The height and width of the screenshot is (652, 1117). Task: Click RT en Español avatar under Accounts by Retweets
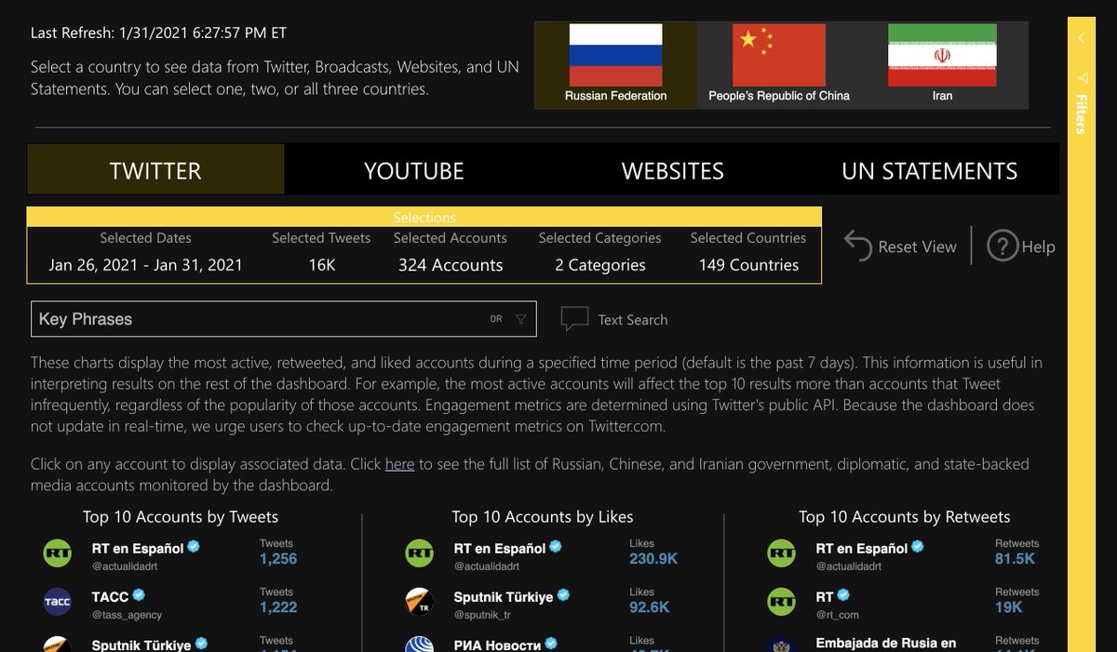(x=781, y=554)
